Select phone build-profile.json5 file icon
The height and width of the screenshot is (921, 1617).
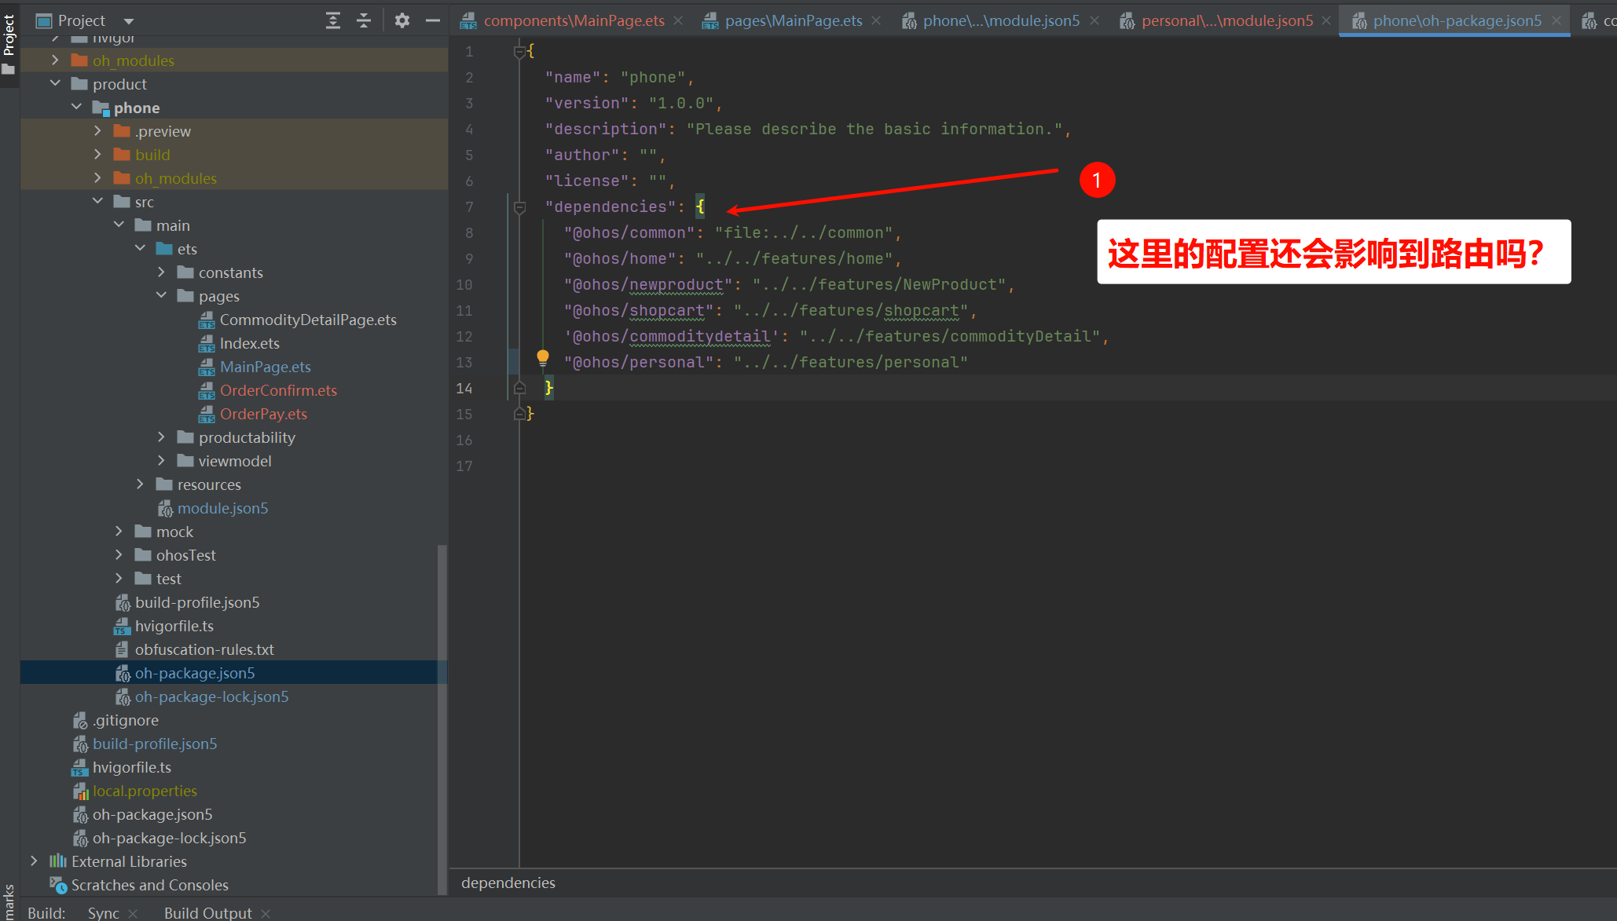123,603
